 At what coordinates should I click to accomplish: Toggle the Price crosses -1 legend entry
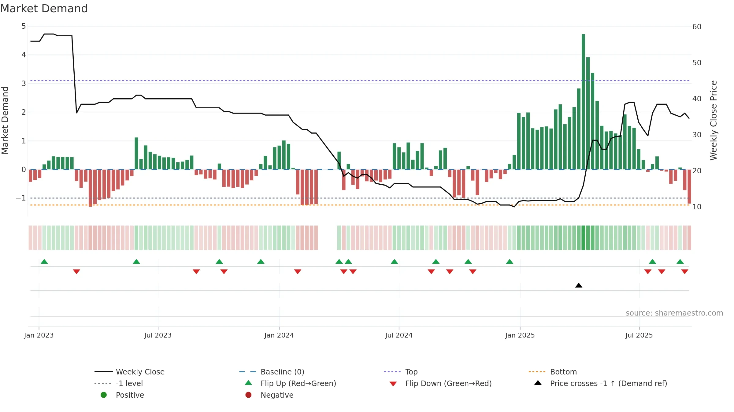601,383
